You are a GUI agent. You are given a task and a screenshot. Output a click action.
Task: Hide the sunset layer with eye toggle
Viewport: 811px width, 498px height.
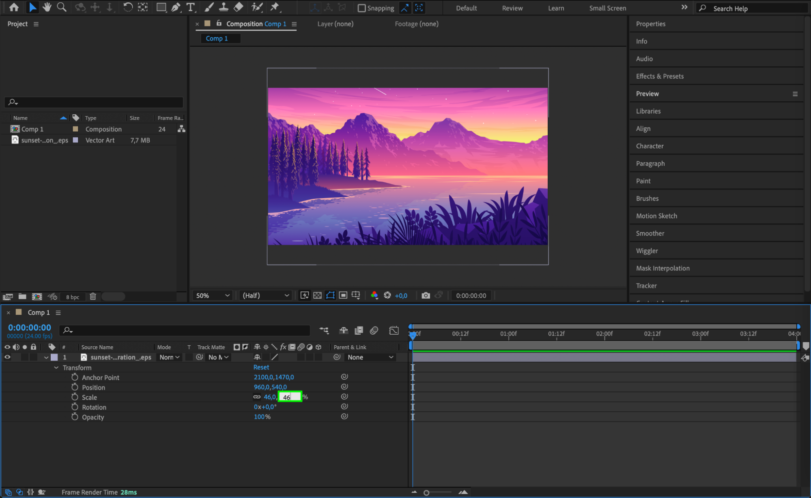7,357
